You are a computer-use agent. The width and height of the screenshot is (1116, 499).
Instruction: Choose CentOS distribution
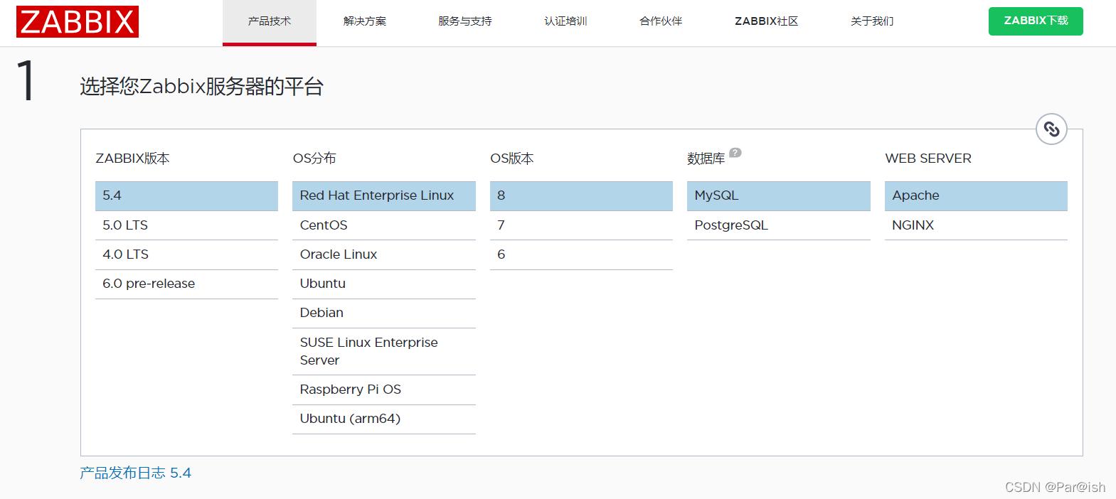pyautogui.click(x=384, y=225)
